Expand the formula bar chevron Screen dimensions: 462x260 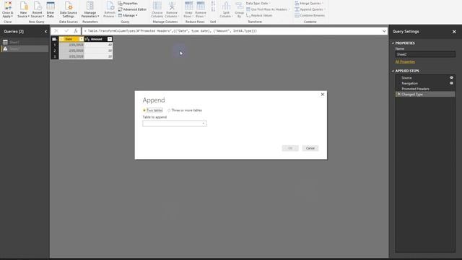coord(384,31)
